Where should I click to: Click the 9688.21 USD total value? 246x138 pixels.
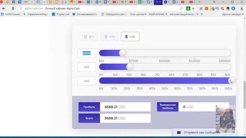(115, 118)
